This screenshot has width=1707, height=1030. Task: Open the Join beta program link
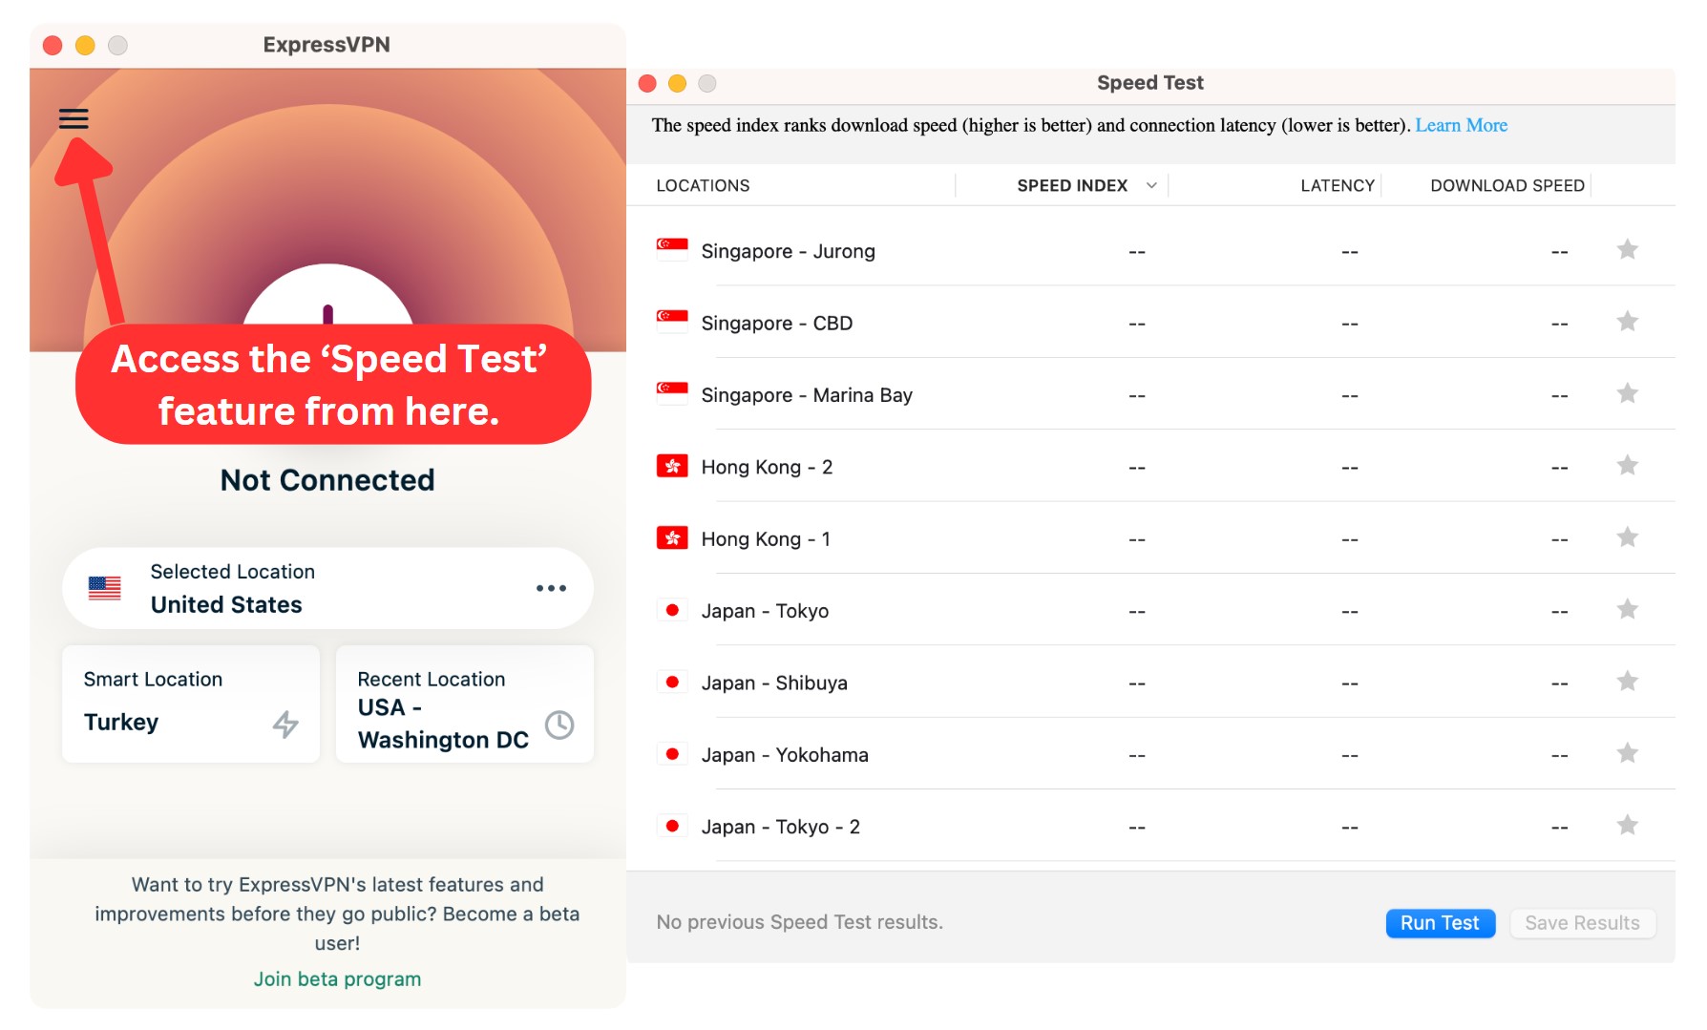[x=337, y=979]
